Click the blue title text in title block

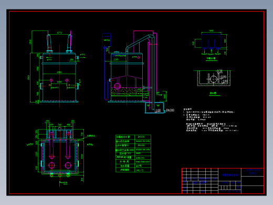coord(230,175)
